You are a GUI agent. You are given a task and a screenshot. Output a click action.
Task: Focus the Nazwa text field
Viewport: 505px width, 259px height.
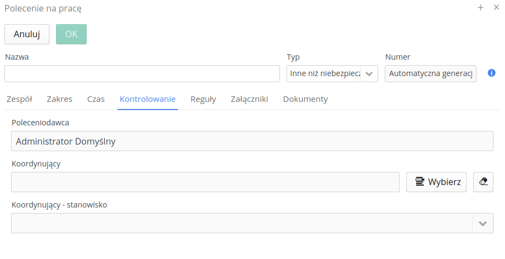point(142,73)
